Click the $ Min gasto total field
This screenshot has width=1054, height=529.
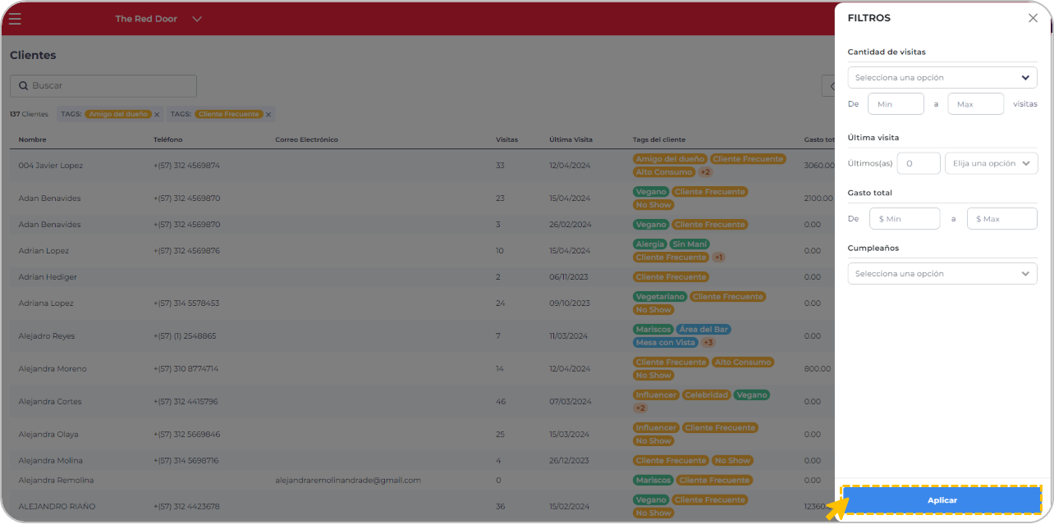[905, 218]
